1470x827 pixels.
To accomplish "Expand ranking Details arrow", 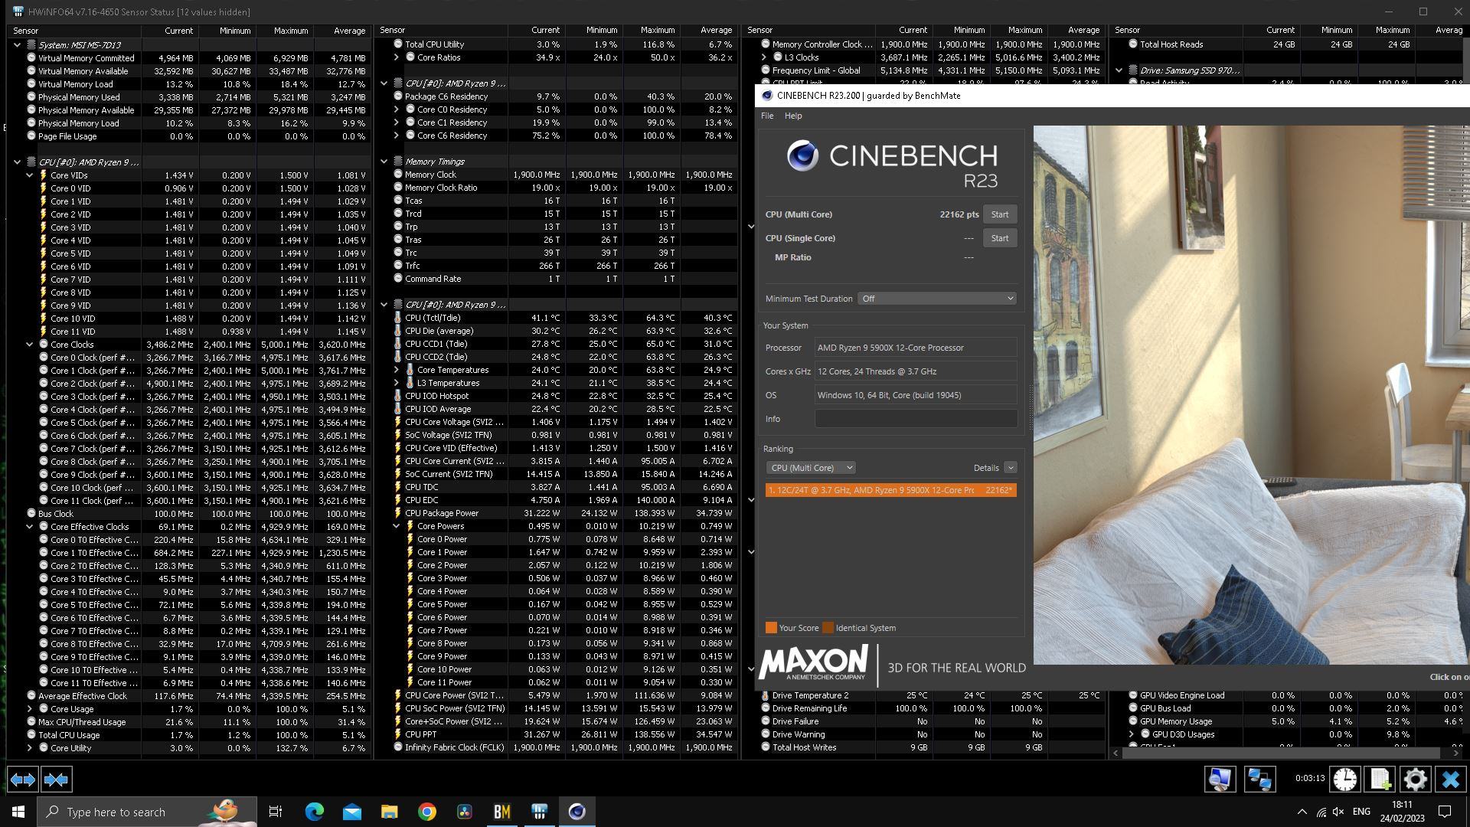I will (1011, 468).
